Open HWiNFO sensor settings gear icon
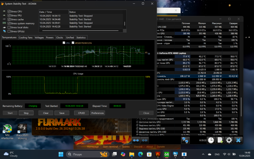 (x=229, y=140)
